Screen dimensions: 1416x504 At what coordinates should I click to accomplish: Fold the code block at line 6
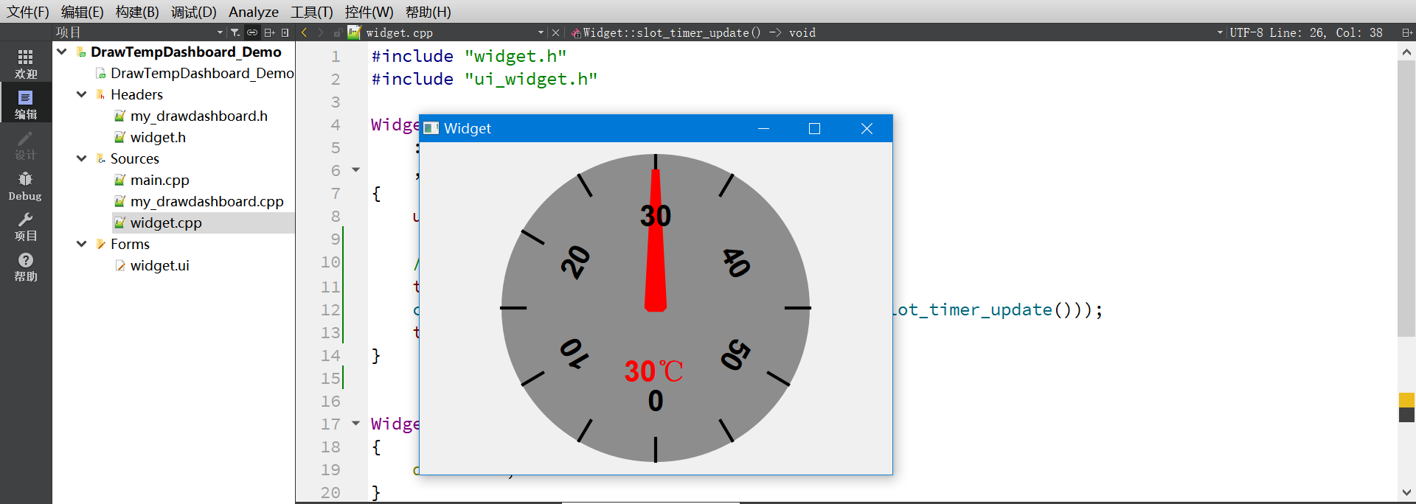(x=355, y=170)
